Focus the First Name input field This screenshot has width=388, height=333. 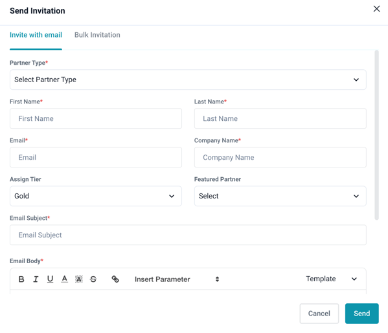coord(96,118)
